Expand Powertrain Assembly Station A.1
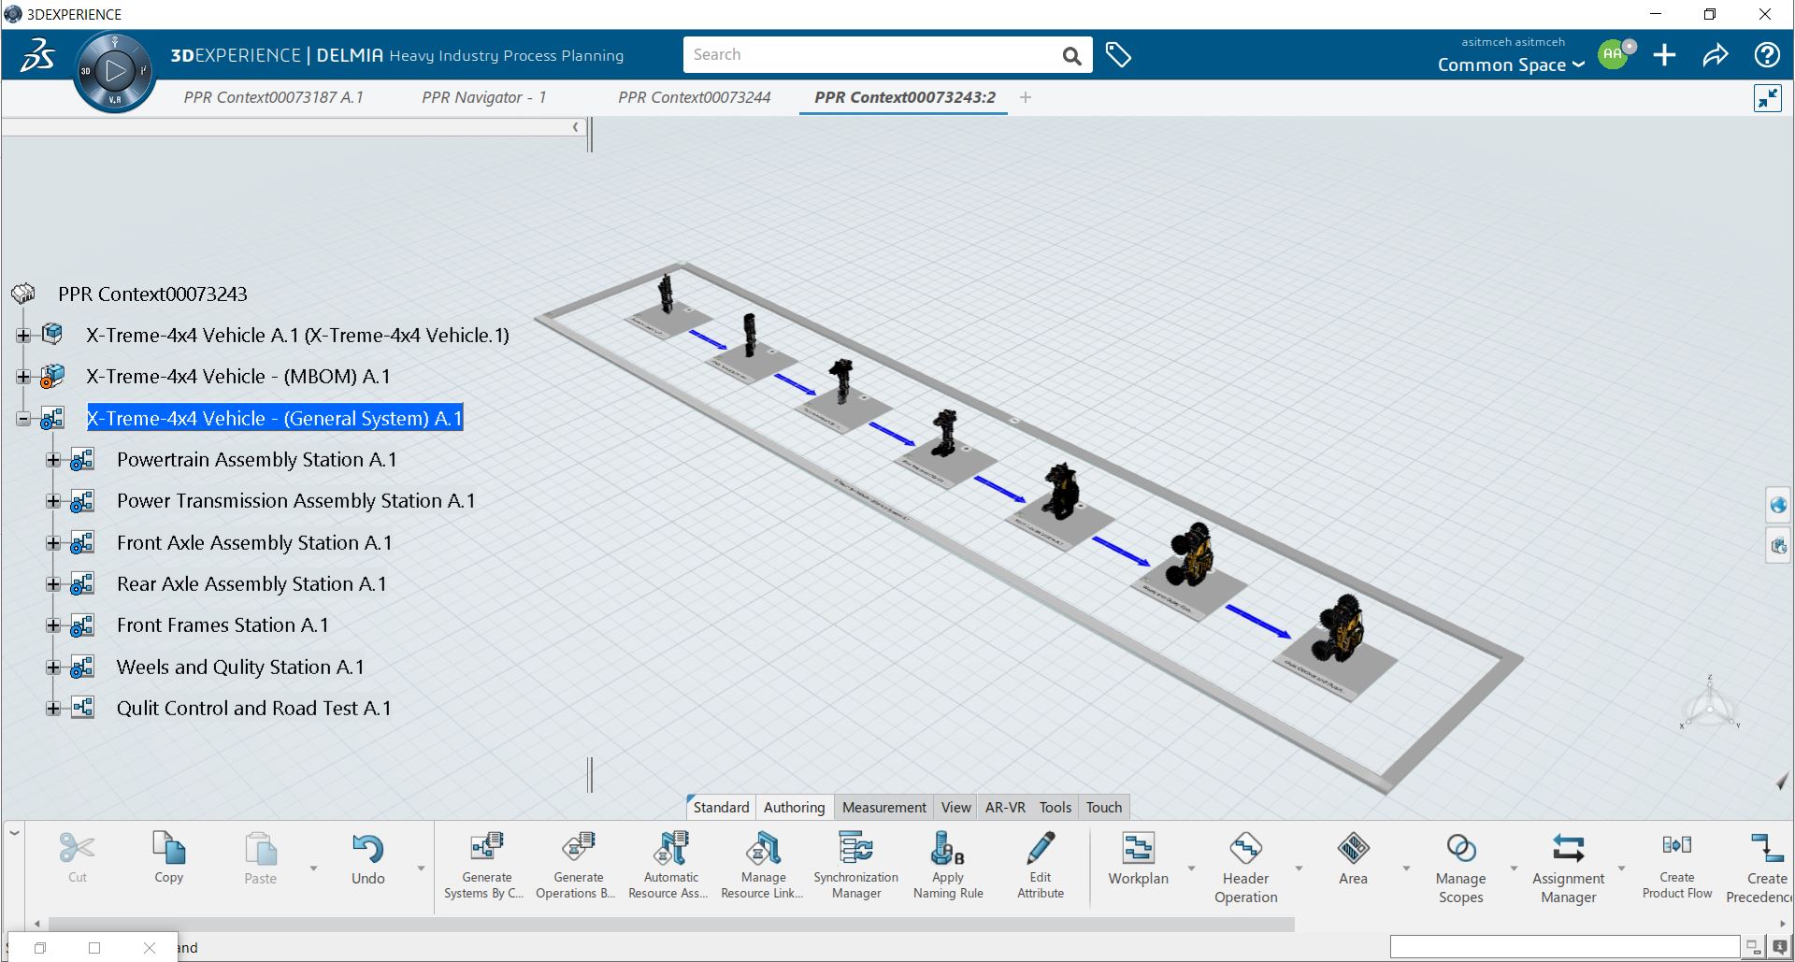Screen dimensions: 1795x962 (53, 460)
